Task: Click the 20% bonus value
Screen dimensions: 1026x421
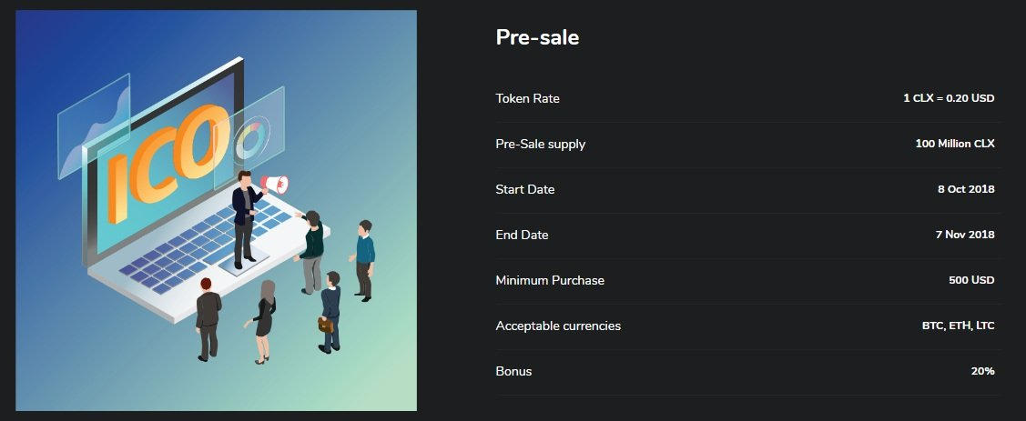Action: tap(983, 371)
